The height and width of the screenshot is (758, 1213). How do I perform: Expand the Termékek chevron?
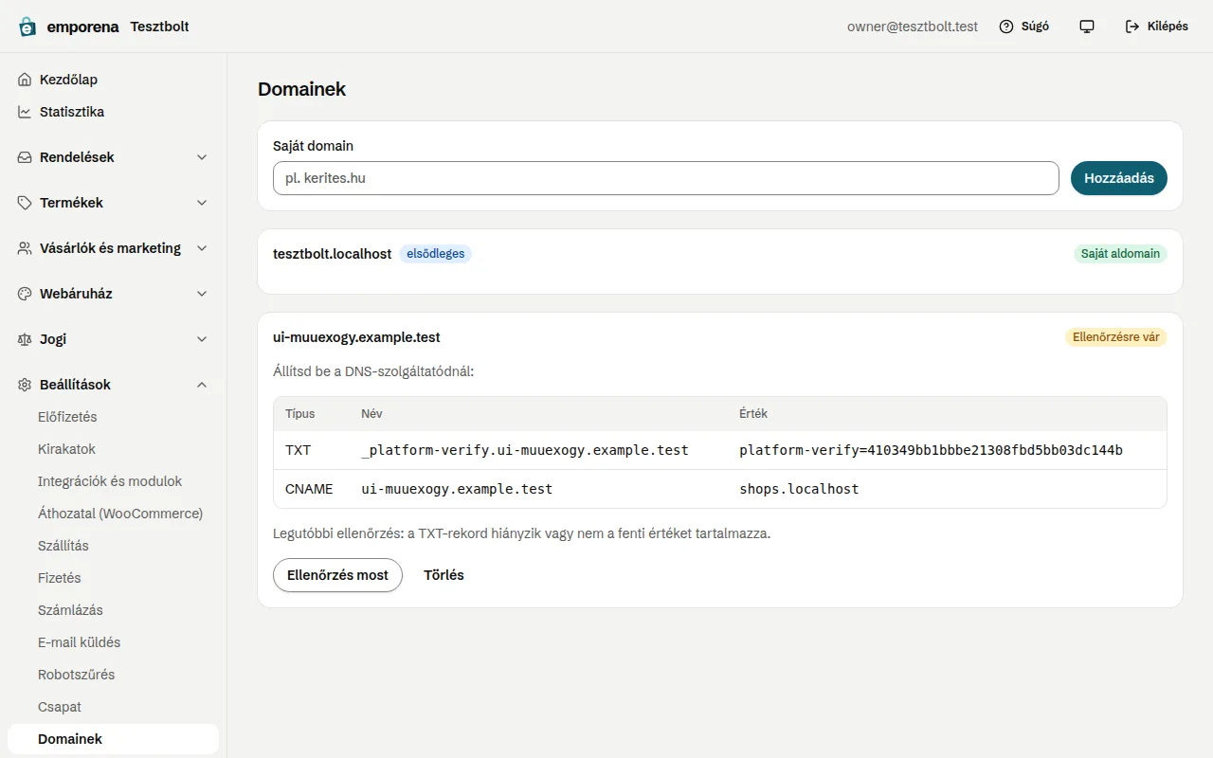point(202,203)
